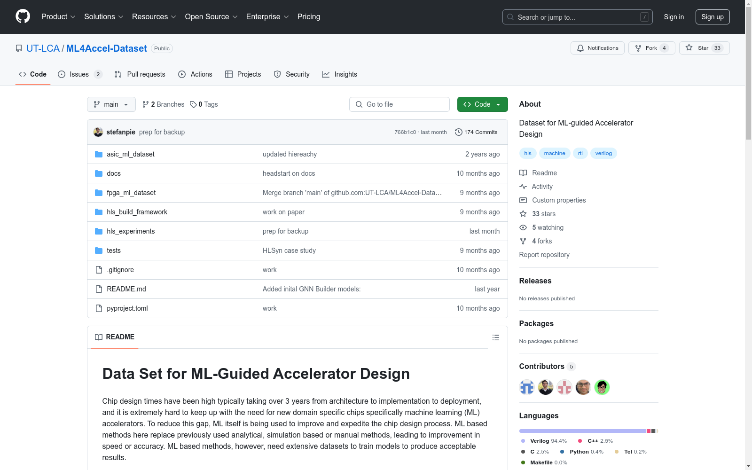Viewport: 752px width, 470px height.
Task: Expand the Solutions menu
Action: (104, 17)
